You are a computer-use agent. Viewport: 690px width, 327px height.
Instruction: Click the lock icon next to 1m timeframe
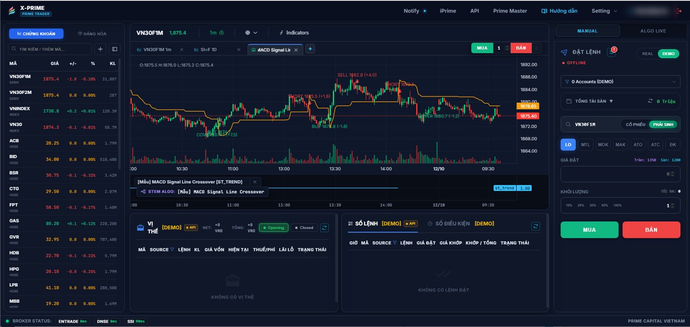(221, 33)
